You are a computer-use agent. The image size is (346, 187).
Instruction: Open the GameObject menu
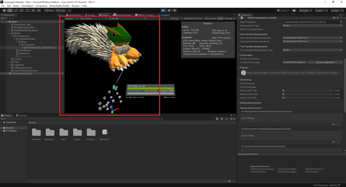(x=27, y=6)
